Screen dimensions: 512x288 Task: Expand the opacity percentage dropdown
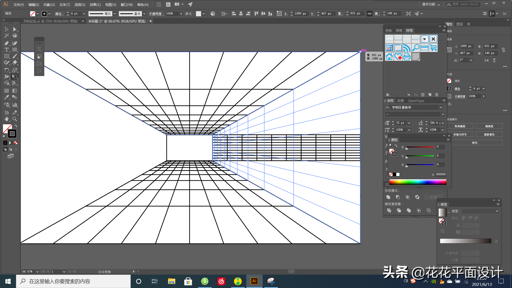(181, 13)
